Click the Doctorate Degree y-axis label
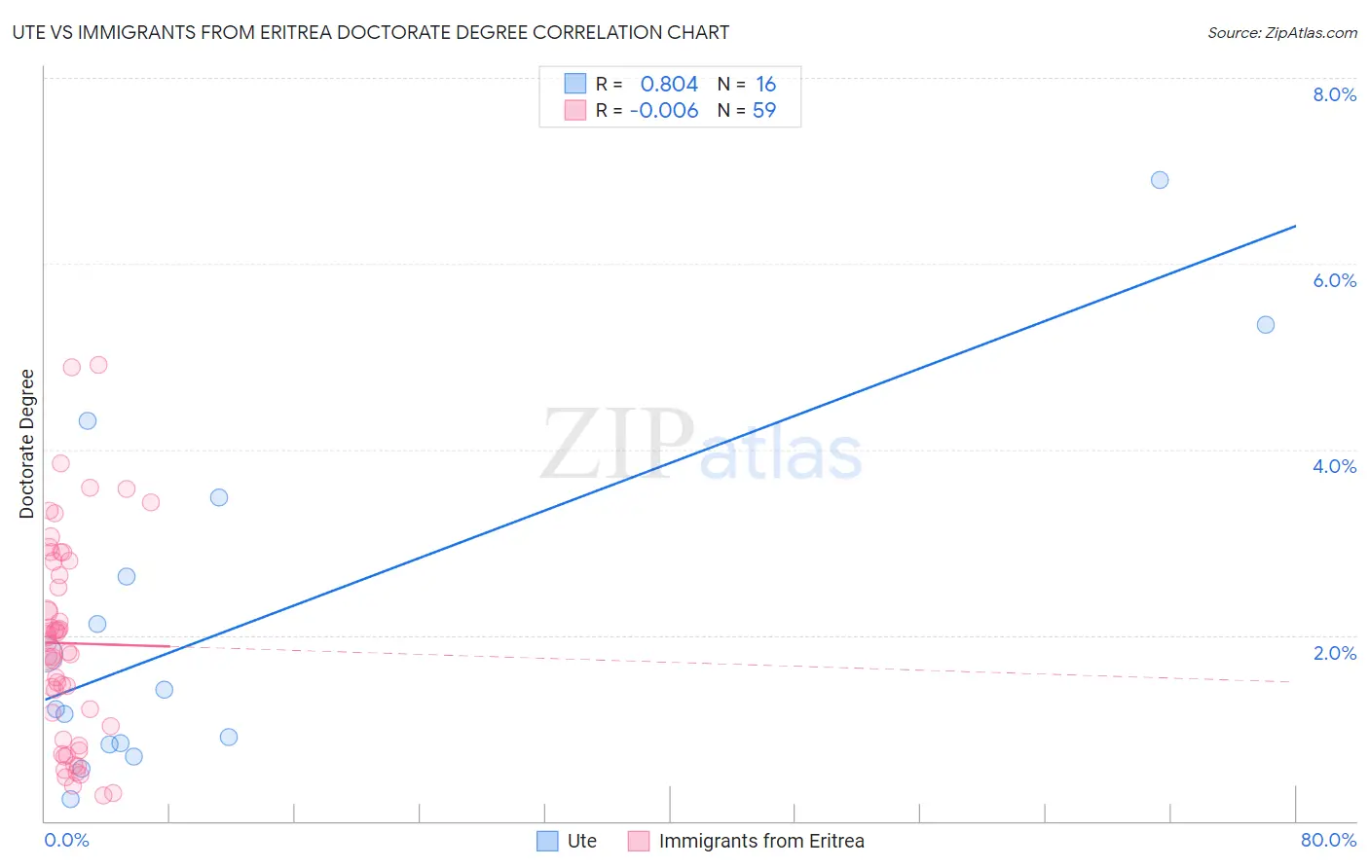Screen dimensions: 1369x868 pos(27,444)
